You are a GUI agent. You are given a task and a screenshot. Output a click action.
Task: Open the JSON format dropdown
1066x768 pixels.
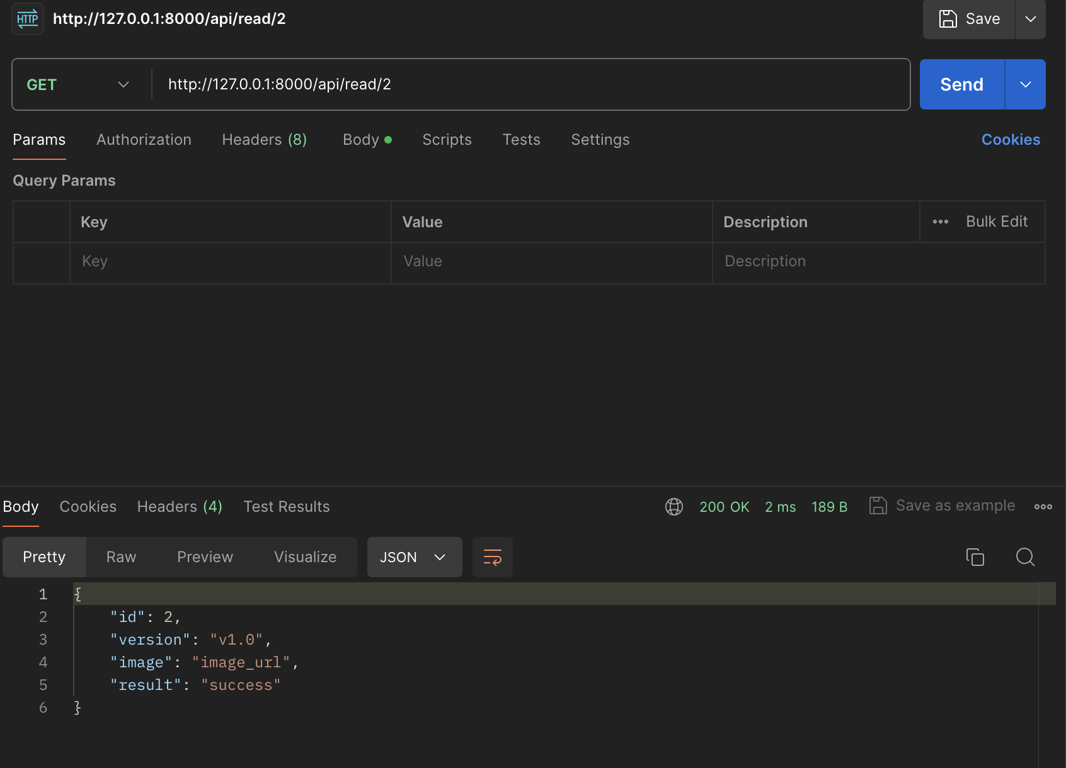click(x=415, y=557)
